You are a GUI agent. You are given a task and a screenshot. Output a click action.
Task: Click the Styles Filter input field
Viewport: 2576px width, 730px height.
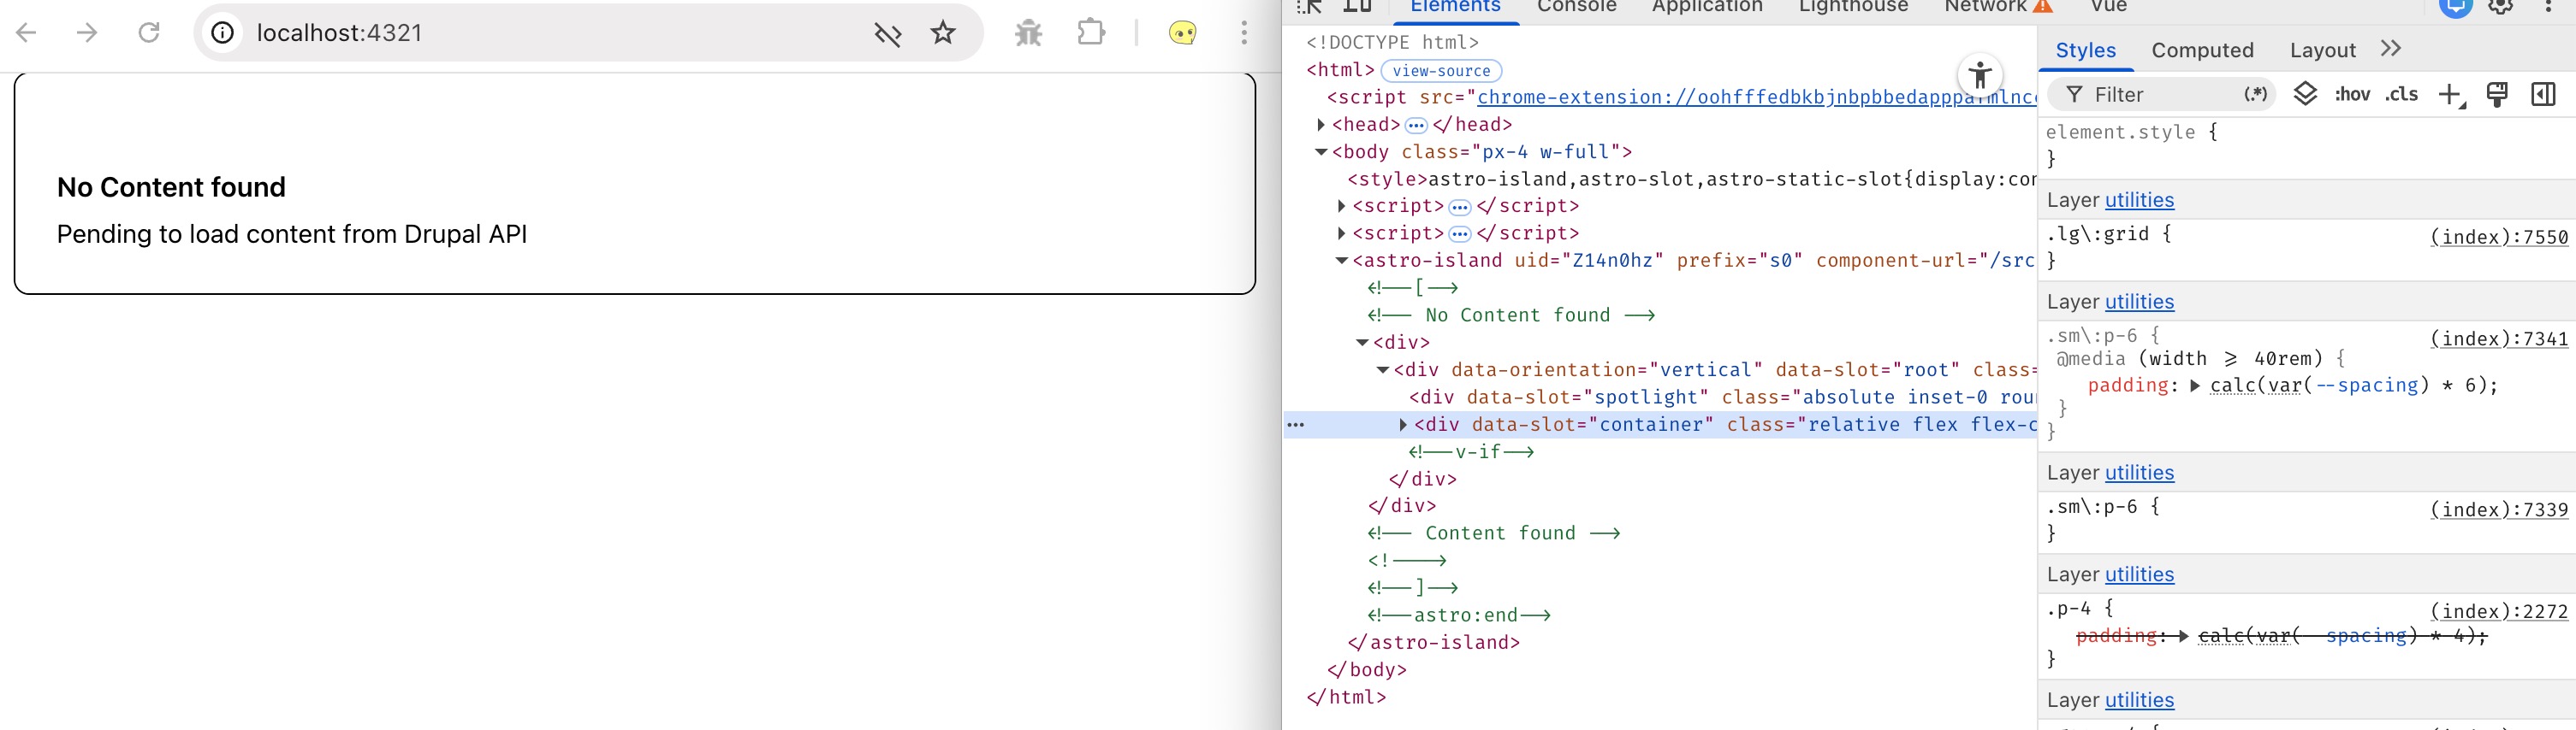click(2162, 94)
